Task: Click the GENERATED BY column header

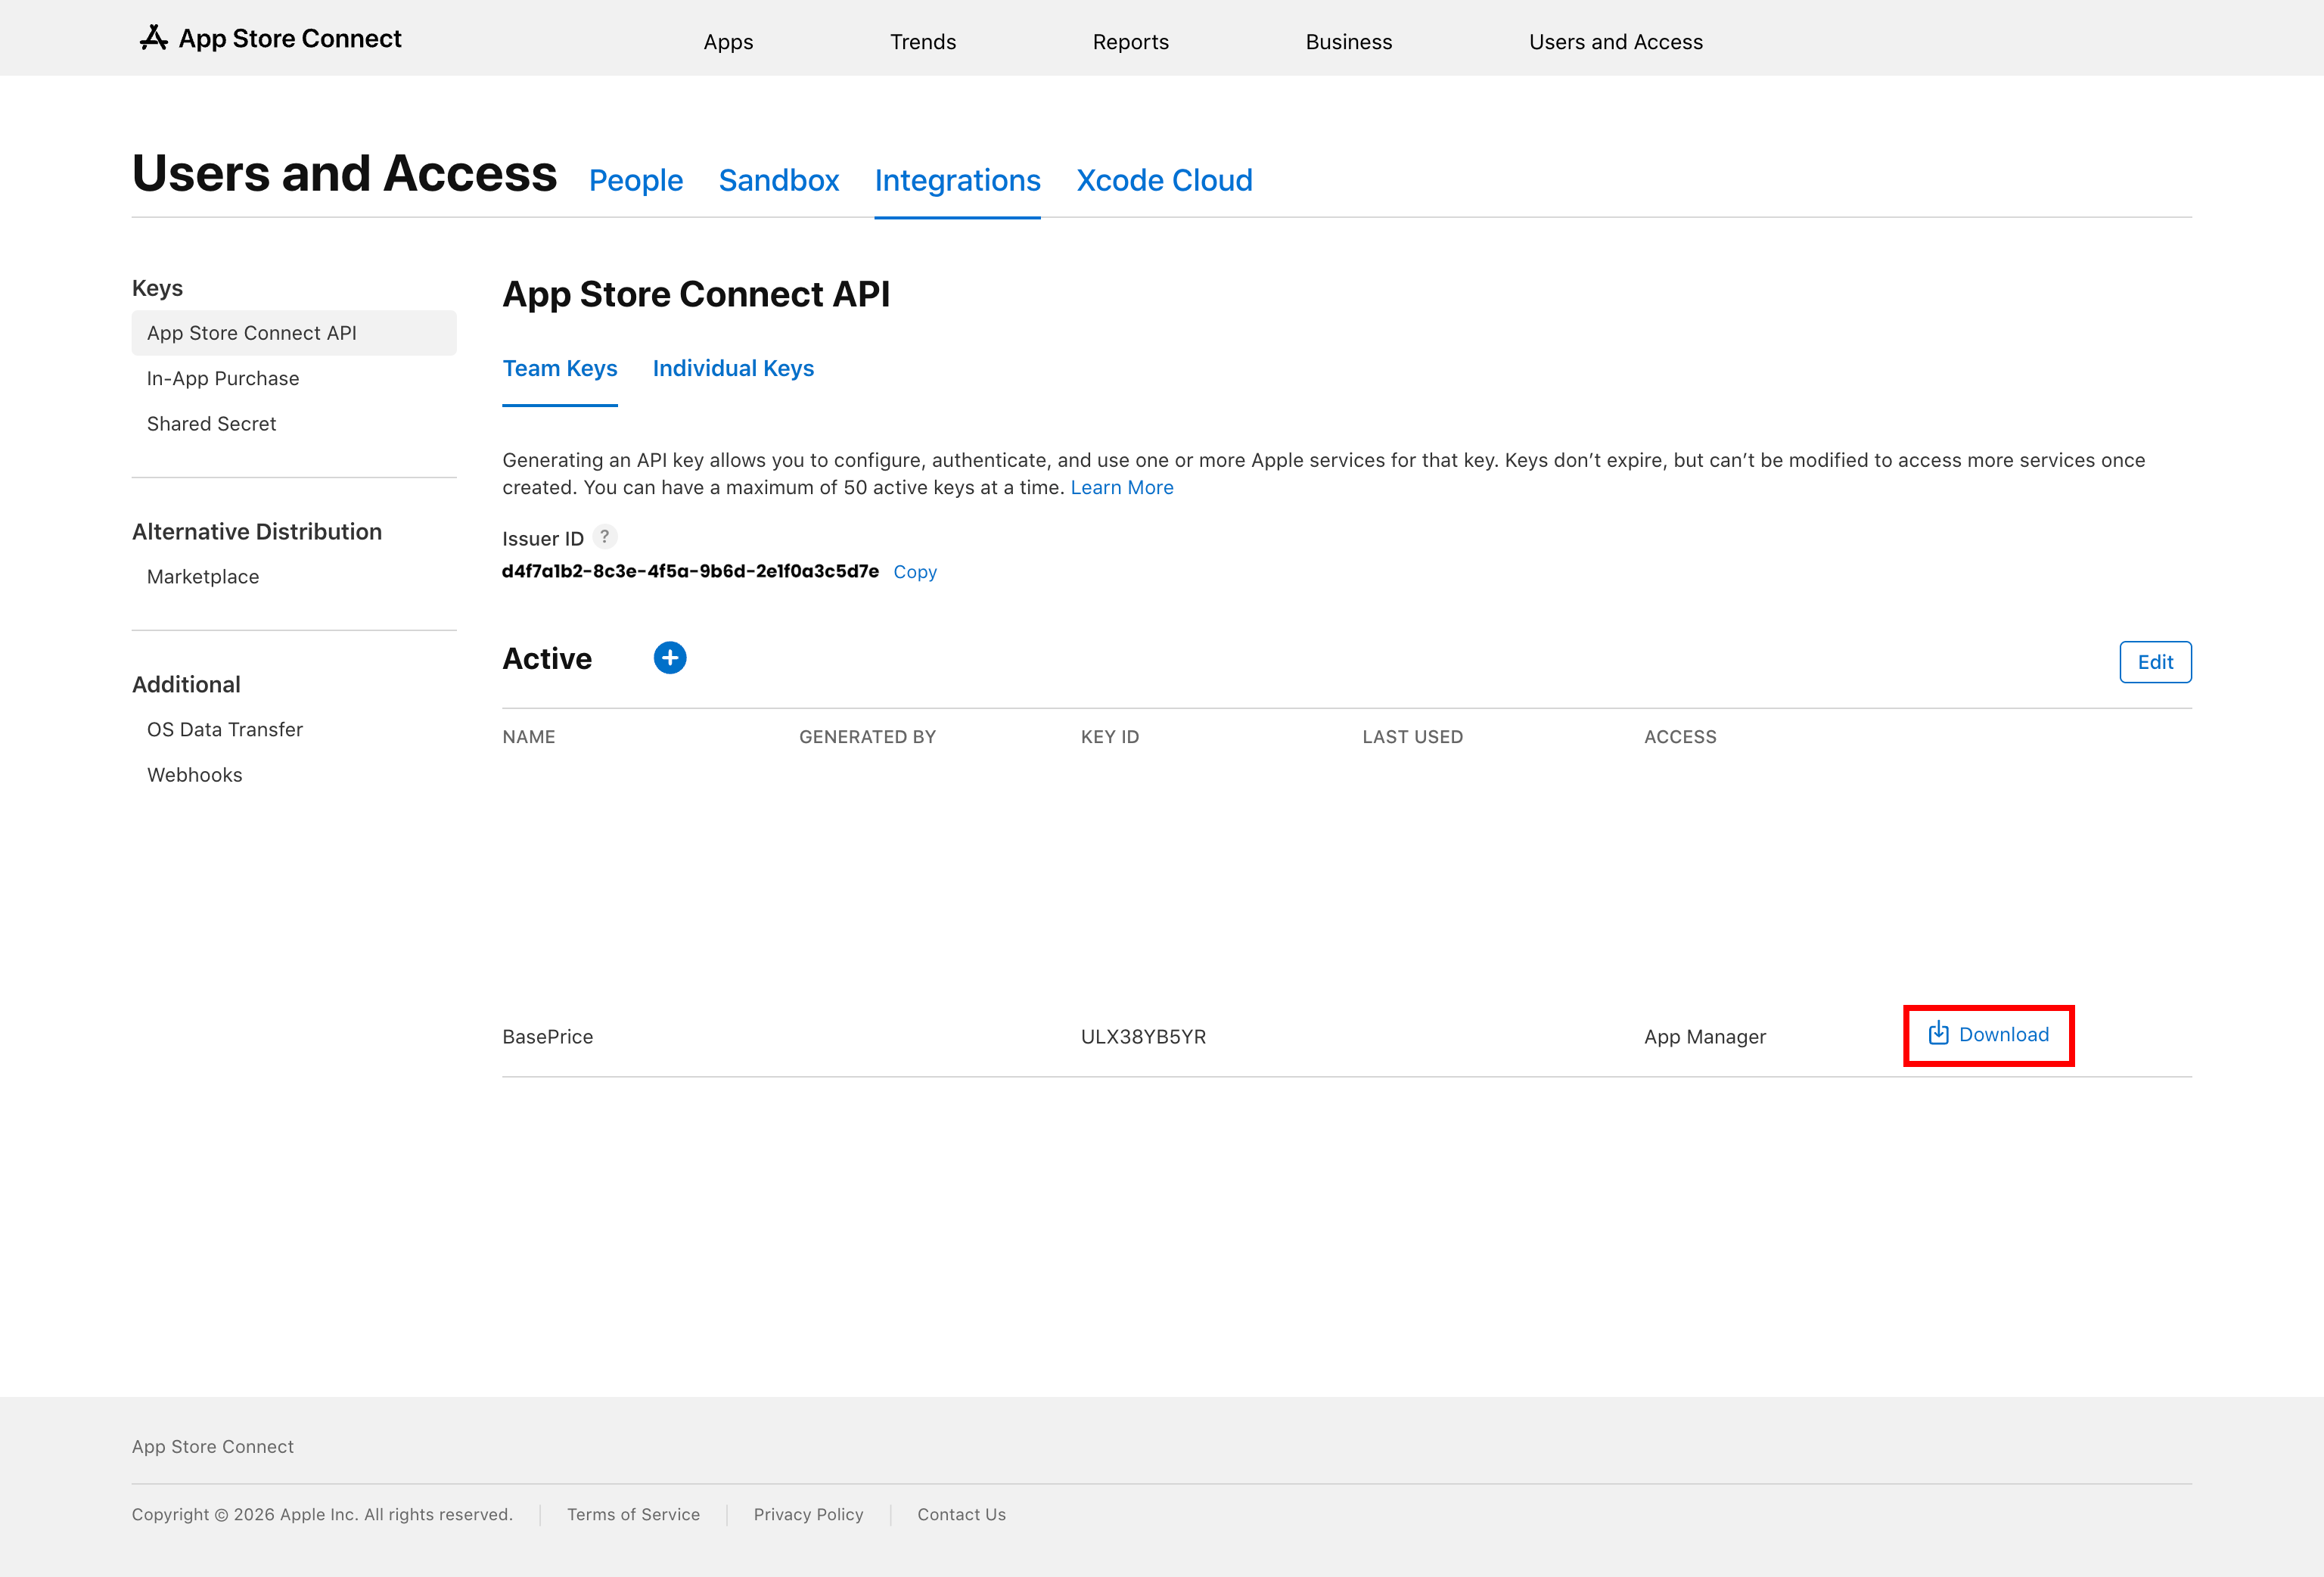Action: click(x=867, y=736)
